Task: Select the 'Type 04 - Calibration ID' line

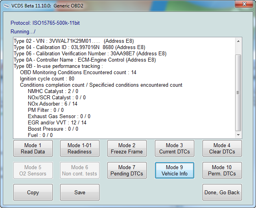Action: (79, 47)
